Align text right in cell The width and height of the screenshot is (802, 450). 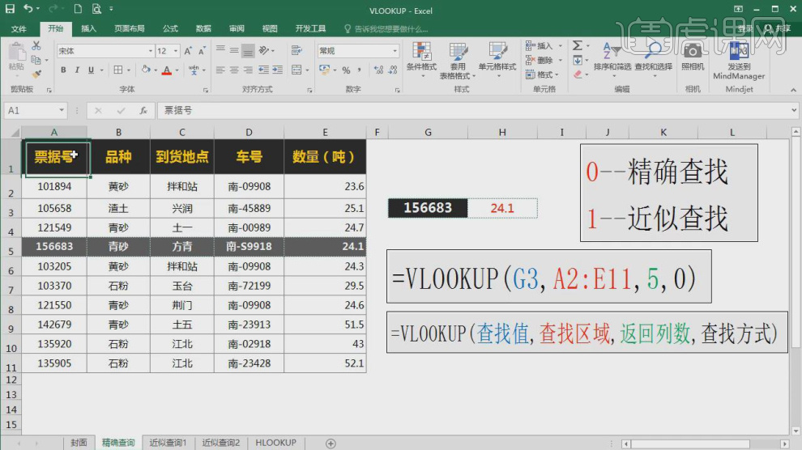point(248,70)
